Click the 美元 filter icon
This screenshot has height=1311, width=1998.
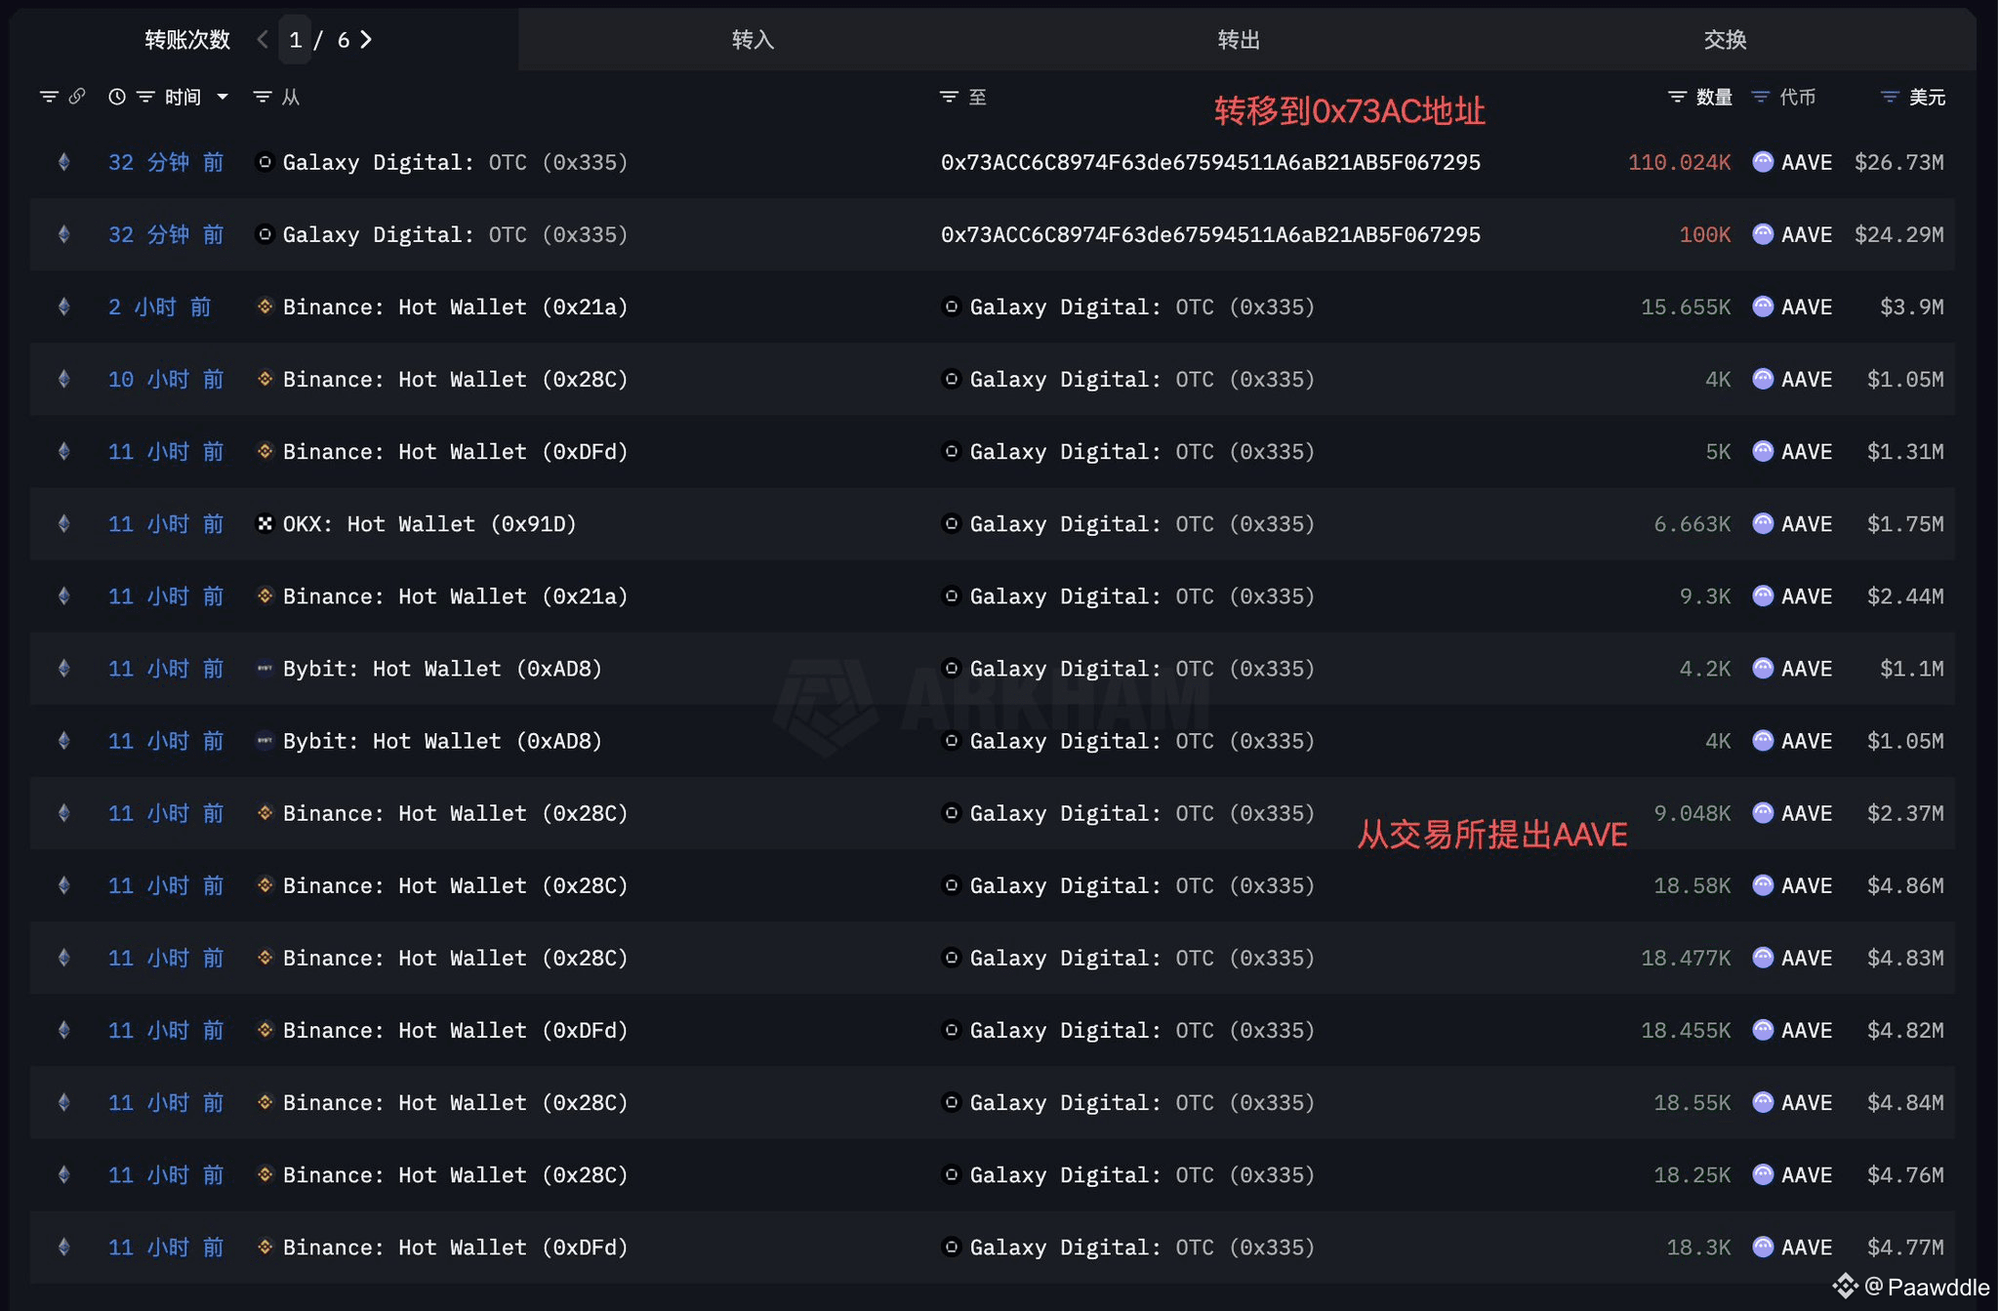(x=1890, y=97)
